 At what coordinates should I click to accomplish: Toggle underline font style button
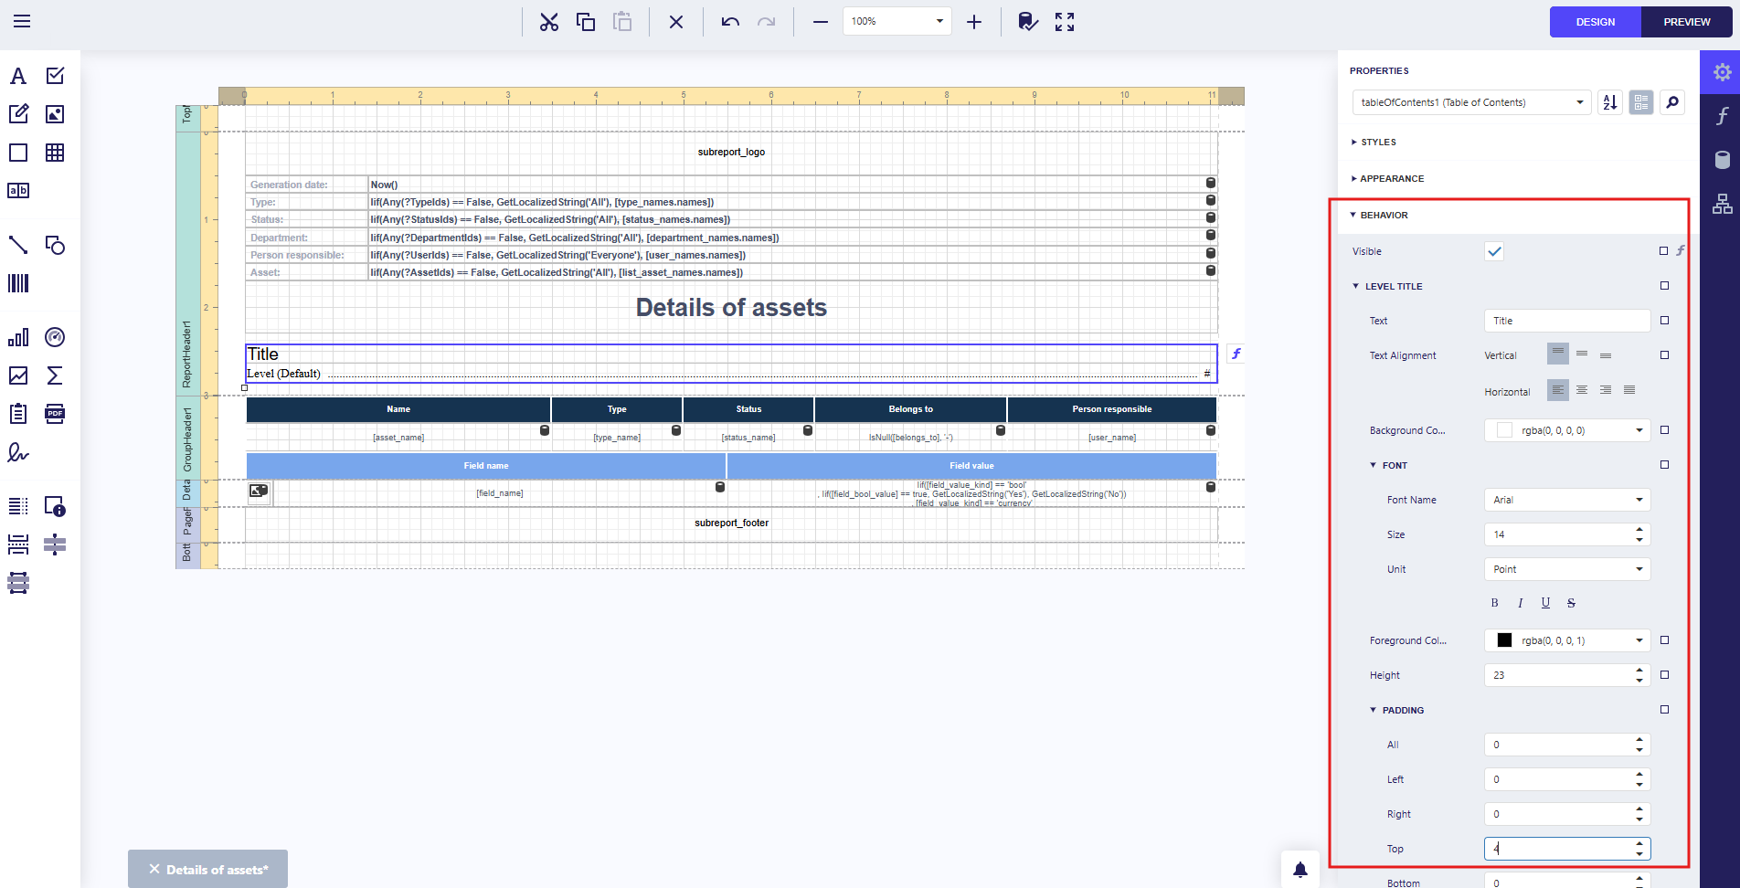point(1545,603)
